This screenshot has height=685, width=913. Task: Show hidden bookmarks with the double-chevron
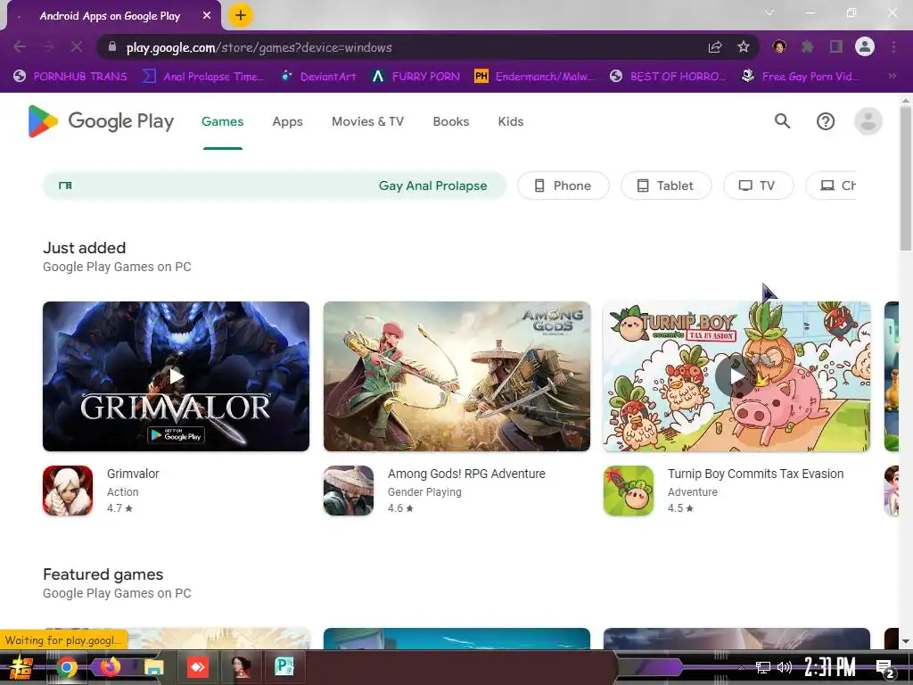point(892,76)
